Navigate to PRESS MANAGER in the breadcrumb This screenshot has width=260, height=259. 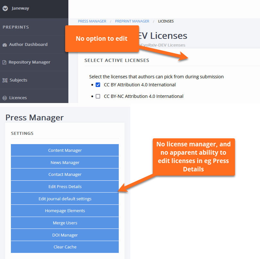pos(92,21)
